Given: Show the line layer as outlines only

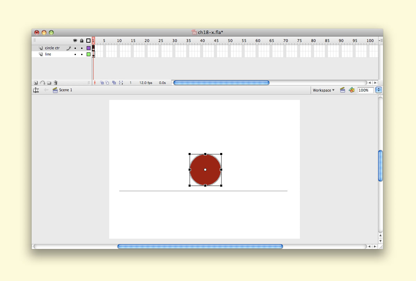Looking at the screenshot, I should pos(88,54).
